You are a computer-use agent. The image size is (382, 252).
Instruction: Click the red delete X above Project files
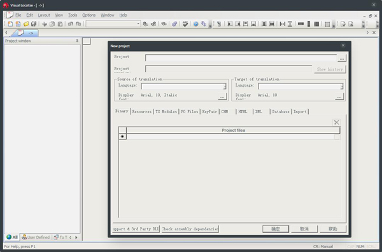336,122
